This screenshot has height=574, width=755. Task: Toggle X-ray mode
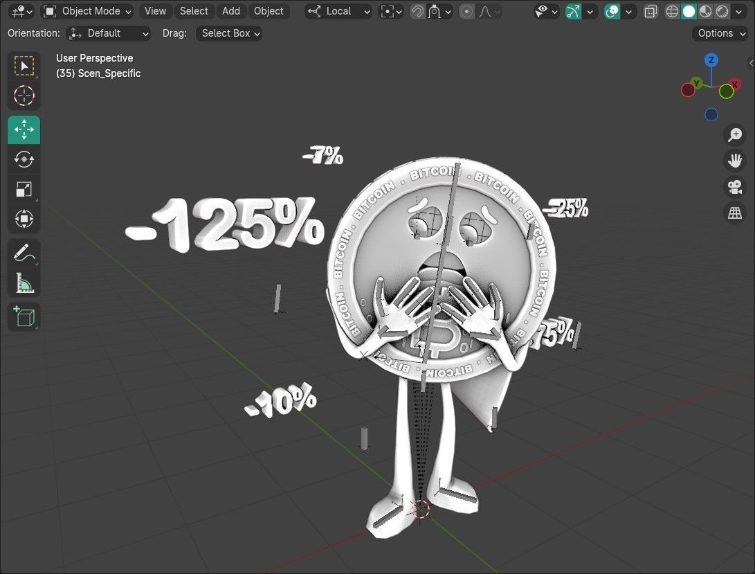click(x=651, y=11)
